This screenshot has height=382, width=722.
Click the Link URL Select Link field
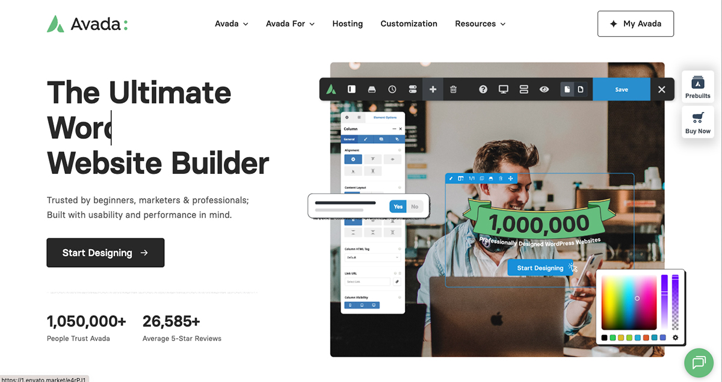[367, 282]
